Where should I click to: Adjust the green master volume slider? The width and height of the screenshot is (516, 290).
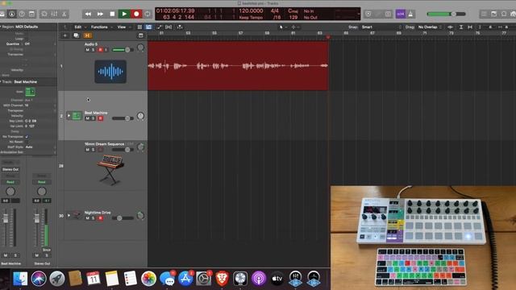point(446,14)
